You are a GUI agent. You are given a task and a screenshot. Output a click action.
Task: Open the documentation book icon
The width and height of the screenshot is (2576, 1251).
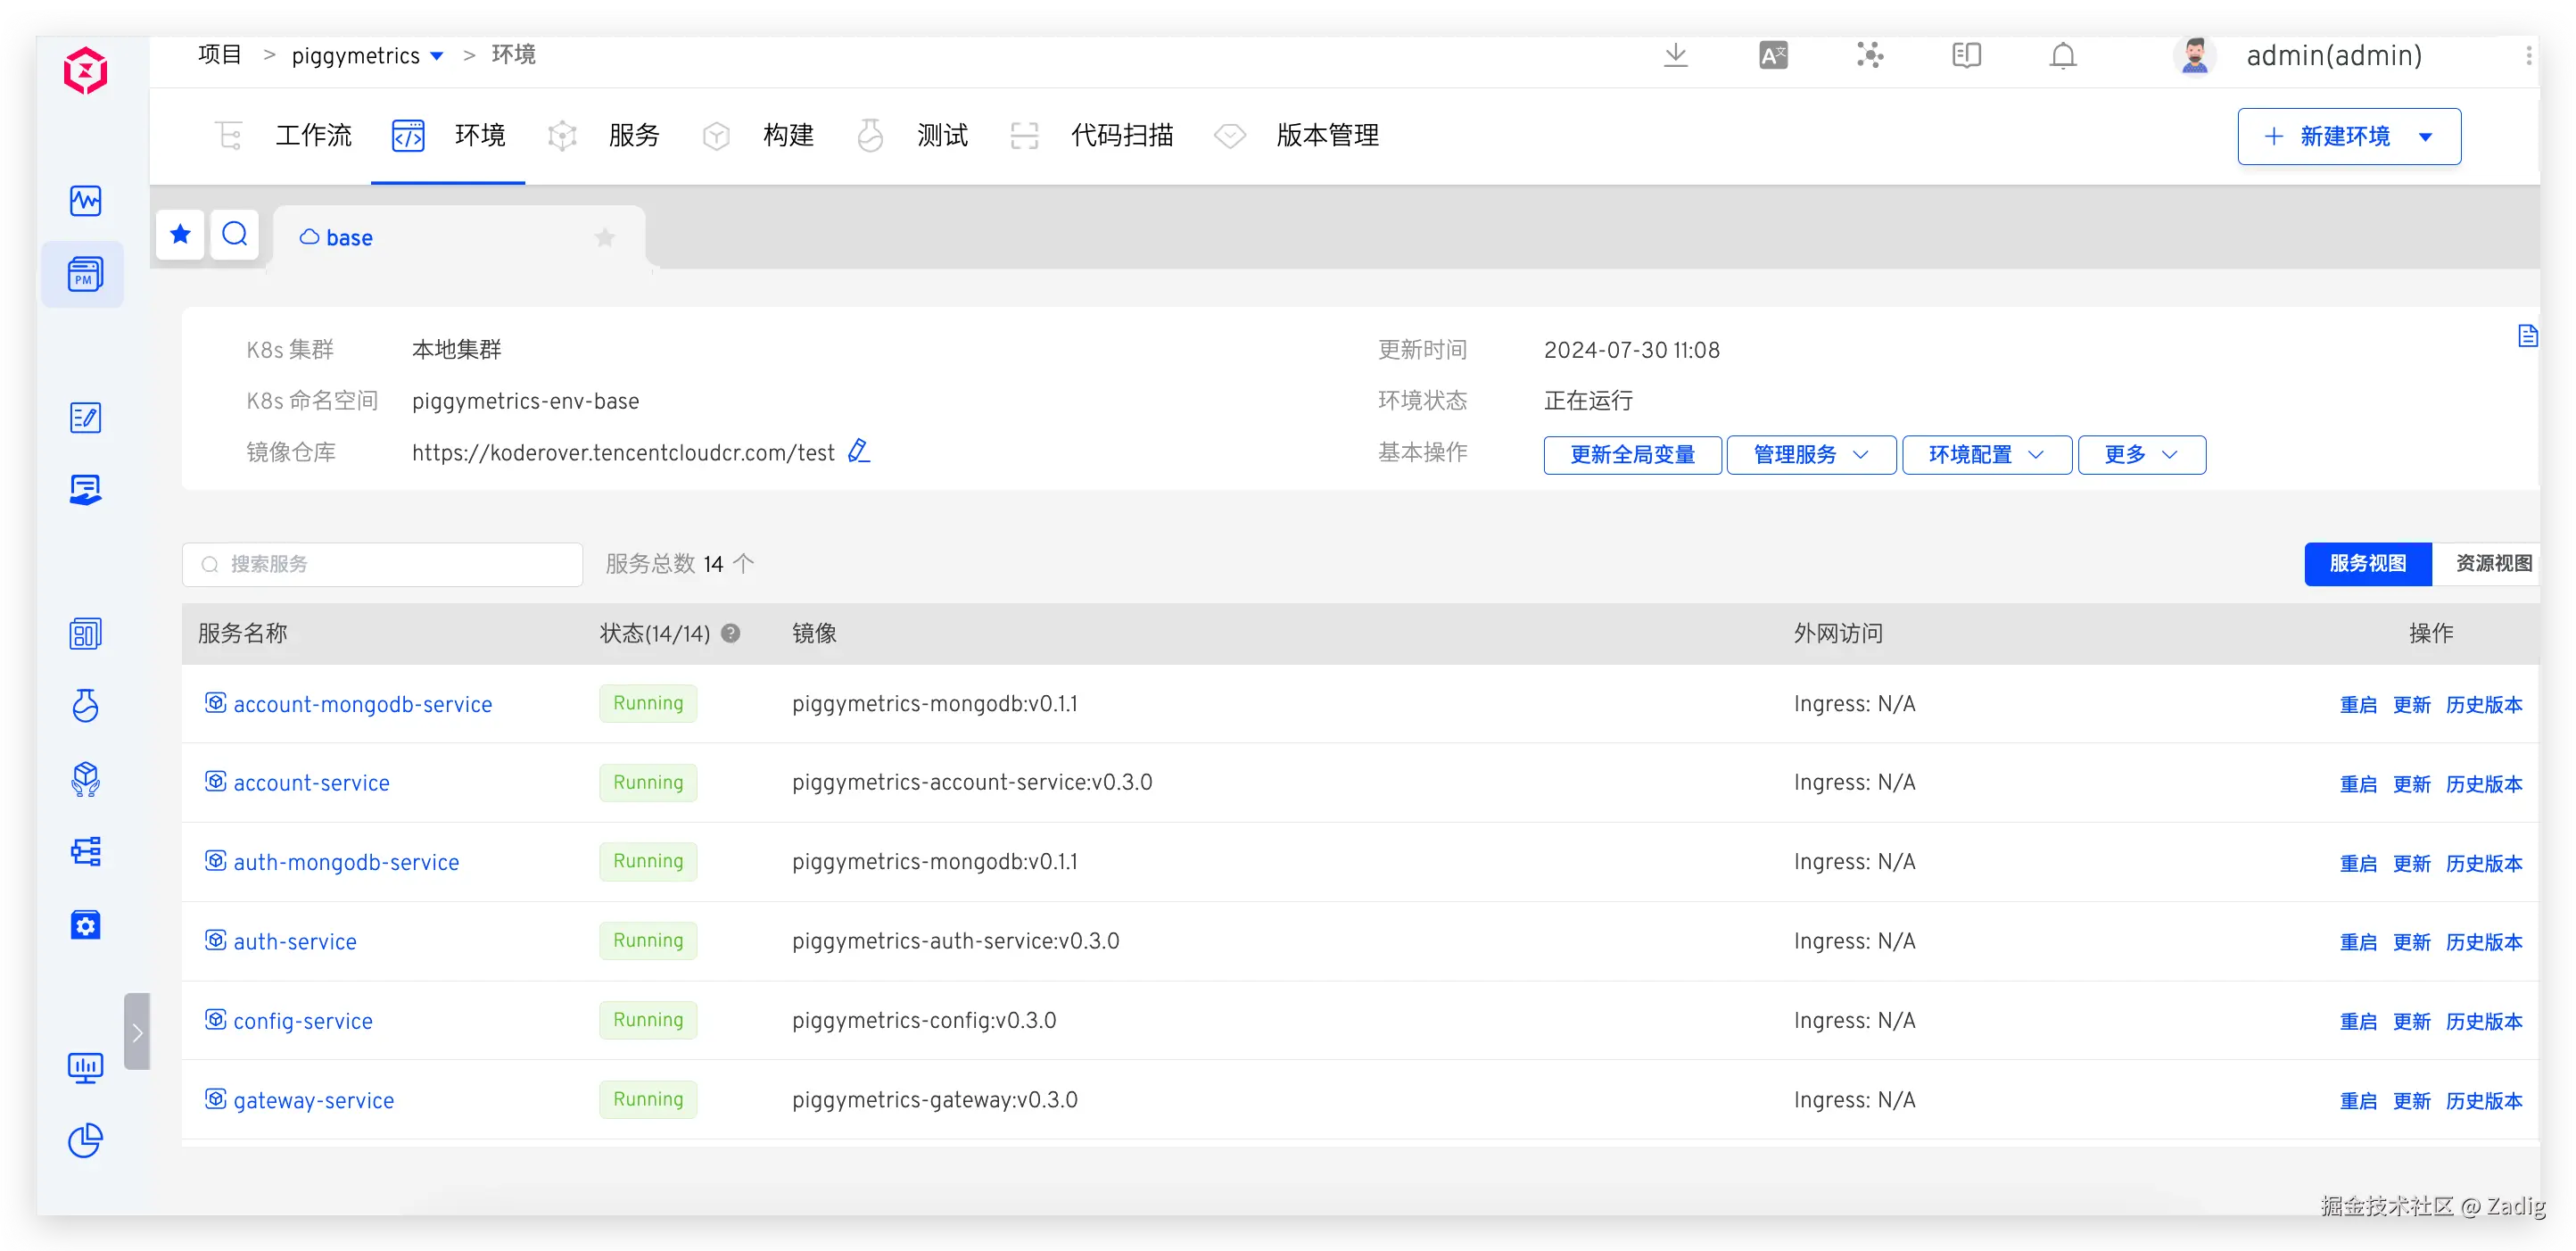1965,56
